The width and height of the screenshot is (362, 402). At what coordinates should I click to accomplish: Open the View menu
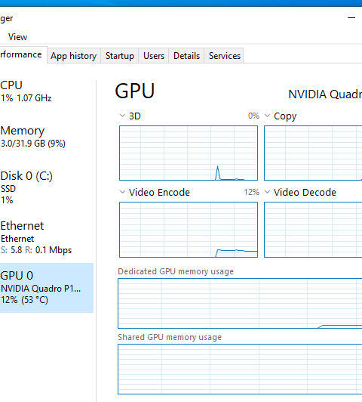point(17,37)
